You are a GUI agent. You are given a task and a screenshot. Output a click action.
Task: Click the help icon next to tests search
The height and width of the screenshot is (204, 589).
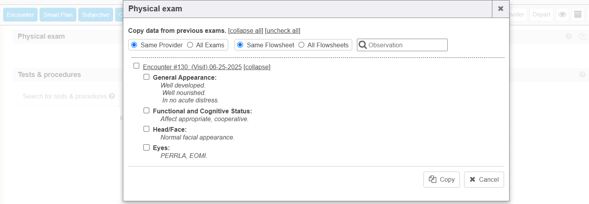[112, 96]
